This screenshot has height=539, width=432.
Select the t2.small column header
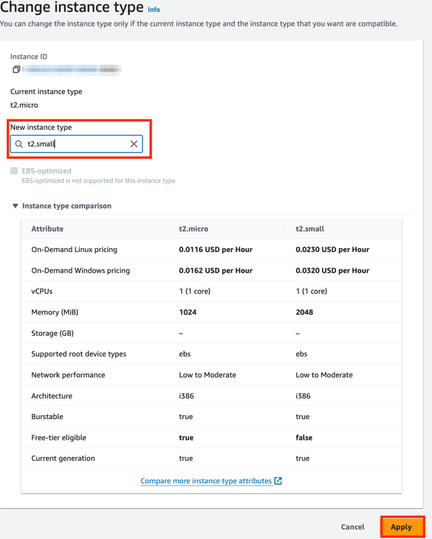click(x=308, y=228)
